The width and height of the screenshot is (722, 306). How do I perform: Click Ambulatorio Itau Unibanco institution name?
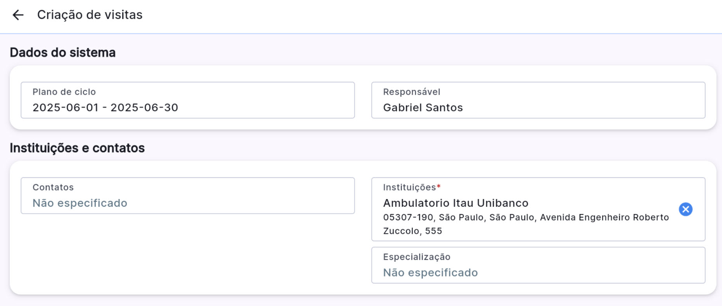(x=456, y=202)
